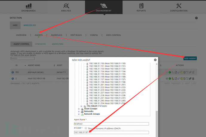The image size is (206, 137).
Task: Close the New HIDS Agent dialog
Action: click(x=155, y=60)
